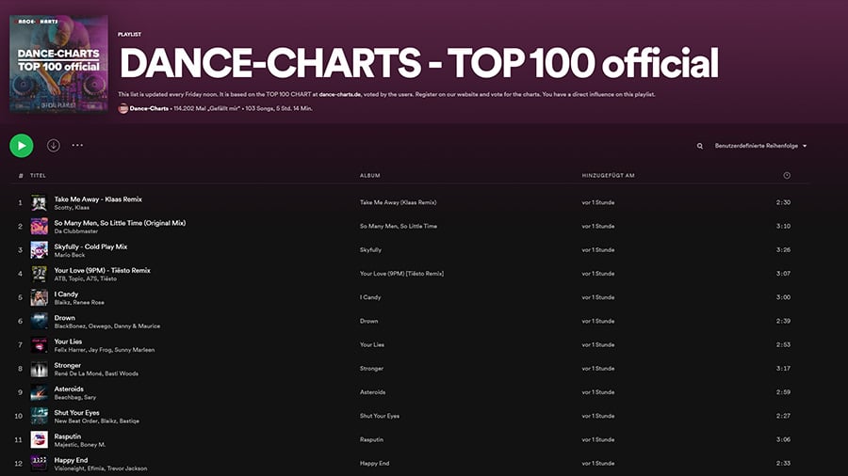Image resolution: width=848 pixels, height=476 pixels.
Task: Select track title Rasputin
Action: (x=68, y=436)
